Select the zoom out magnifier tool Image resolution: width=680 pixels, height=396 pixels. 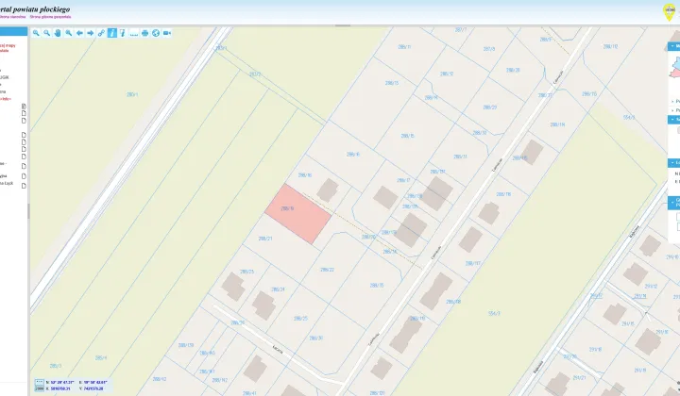[47, 33]
